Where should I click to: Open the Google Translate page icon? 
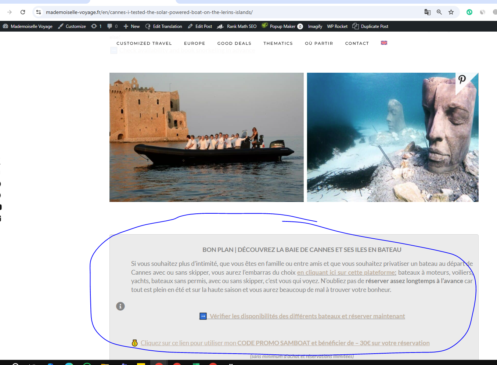pos(427,12)
